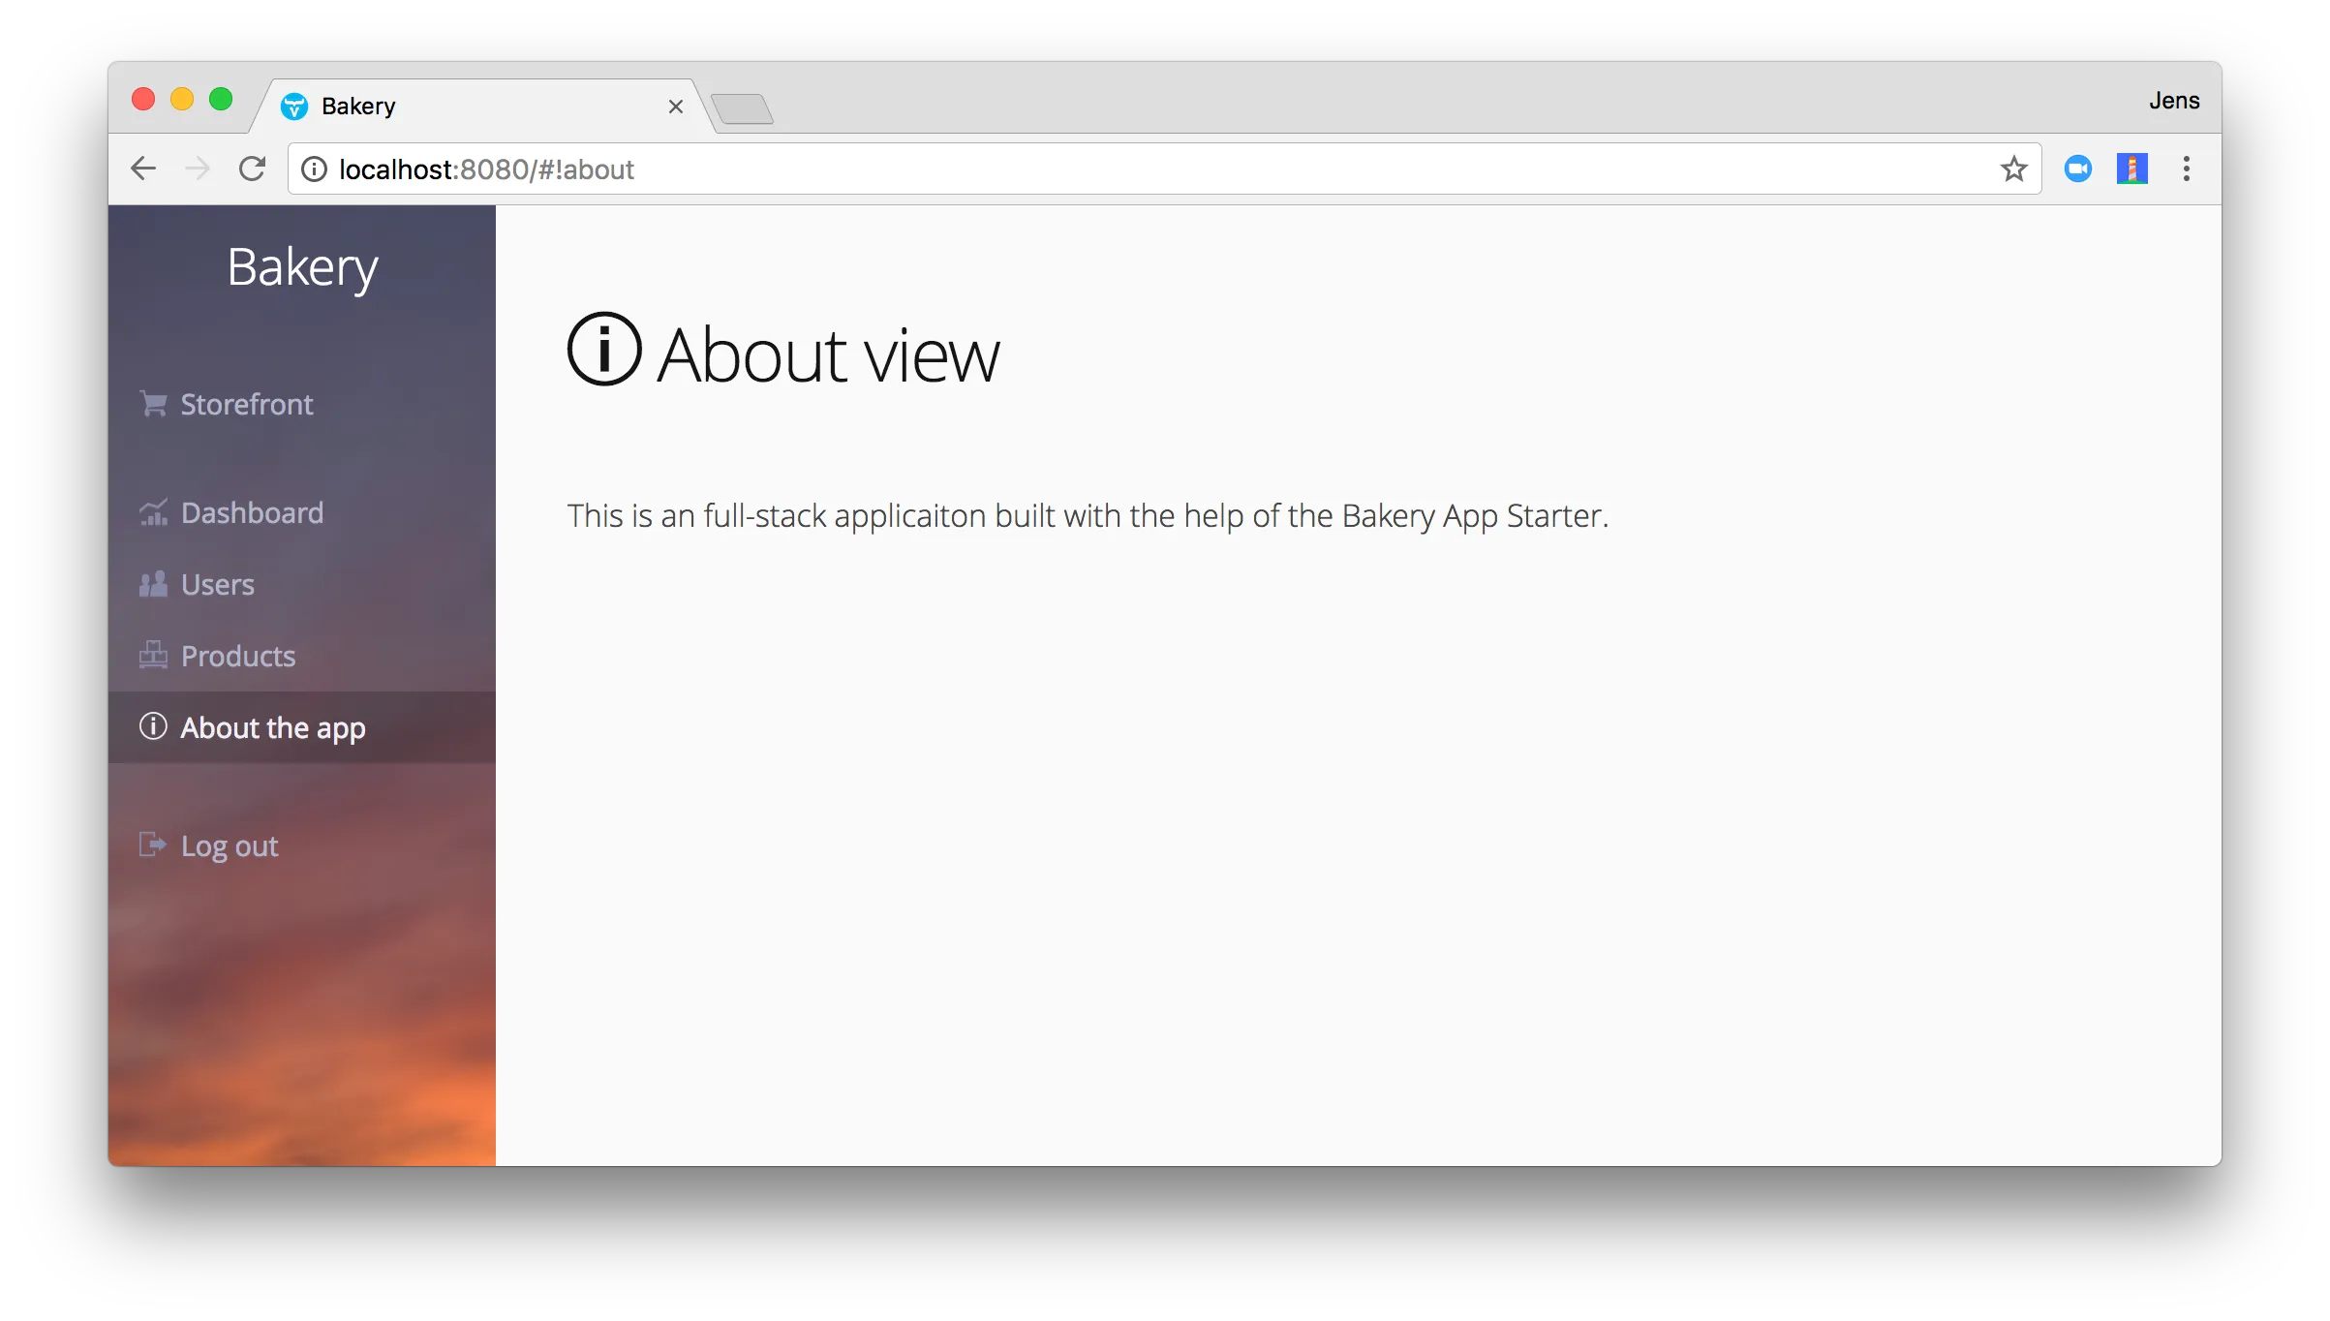Click the Users sidebar link
This screenshot has width=2330, height=1321.
[216, 583]
